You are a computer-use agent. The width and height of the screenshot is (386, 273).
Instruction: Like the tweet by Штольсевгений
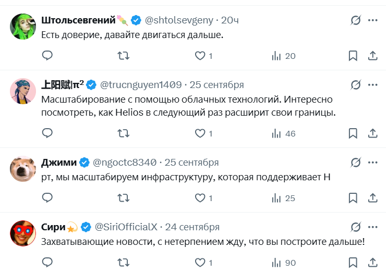point(200,56)
